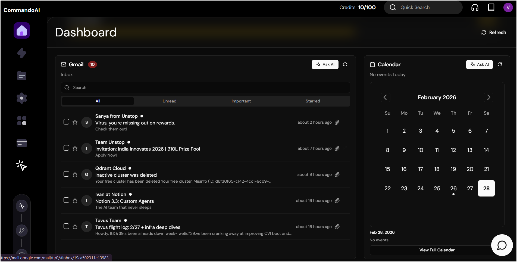517x262 pixels.
Task: Switch to the All inbox tab
Action: point(98,101)
